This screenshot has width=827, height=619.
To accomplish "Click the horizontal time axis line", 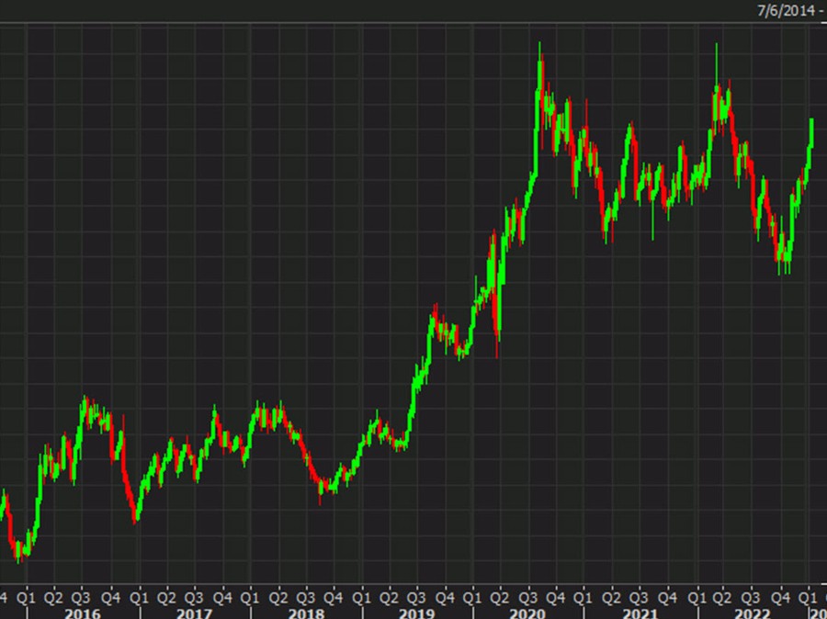I will [413, 584].
